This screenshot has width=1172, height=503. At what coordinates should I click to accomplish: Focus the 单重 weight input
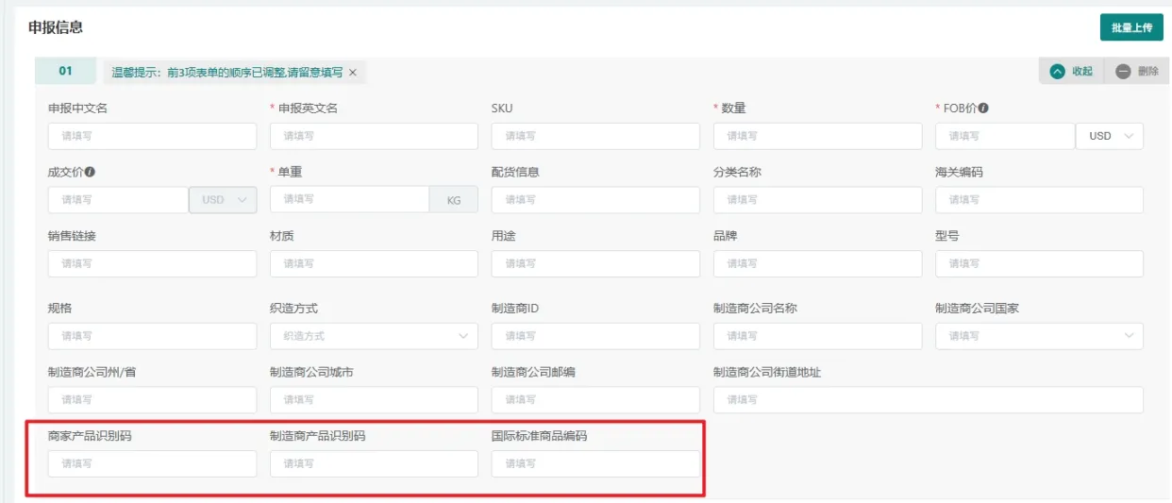click(x=349, y=200)
